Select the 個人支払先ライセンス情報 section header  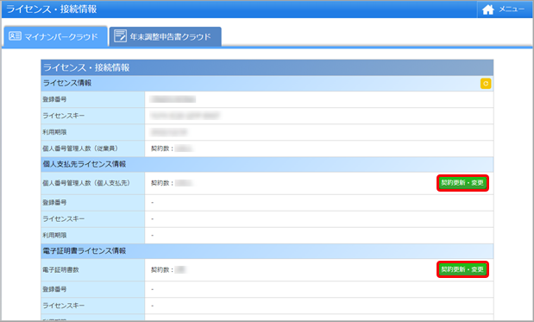[267, 164]
